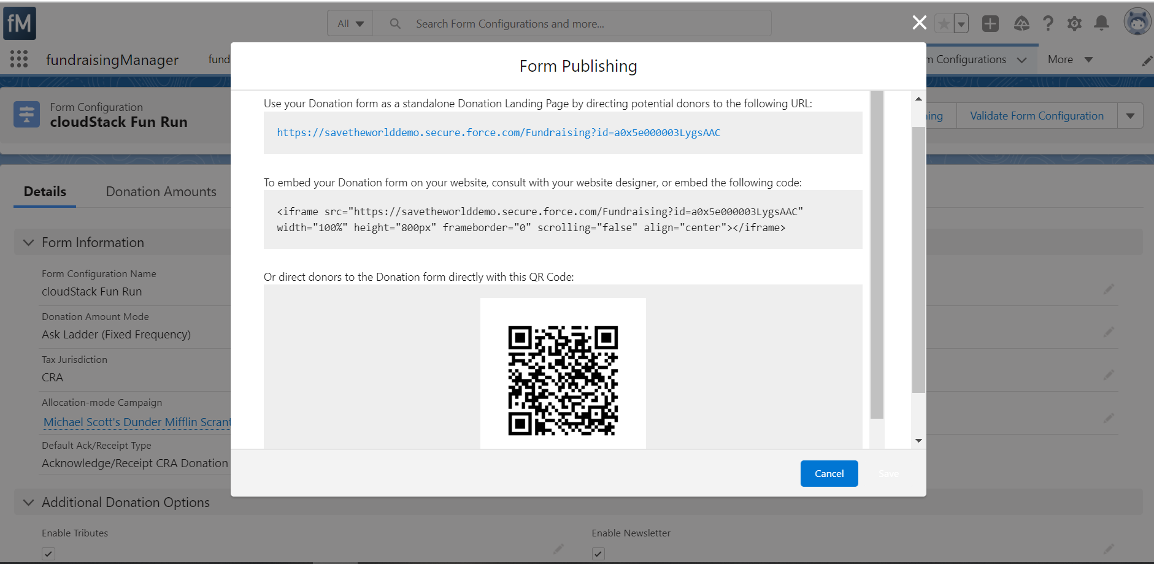Click edit pencil beside Enable Newsletter
This screenshot has width=1154, height=564.
[x=1109, y=549]
